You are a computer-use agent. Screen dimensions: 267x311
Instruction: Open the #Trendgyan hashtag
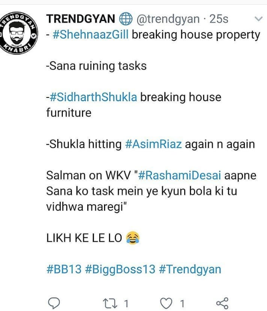pos(190,270)
